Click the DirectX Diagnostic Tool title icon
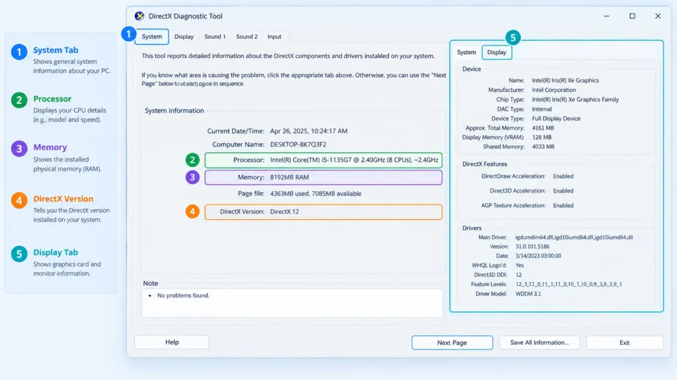This screenshot has height=380, width=677. point(139,16)
